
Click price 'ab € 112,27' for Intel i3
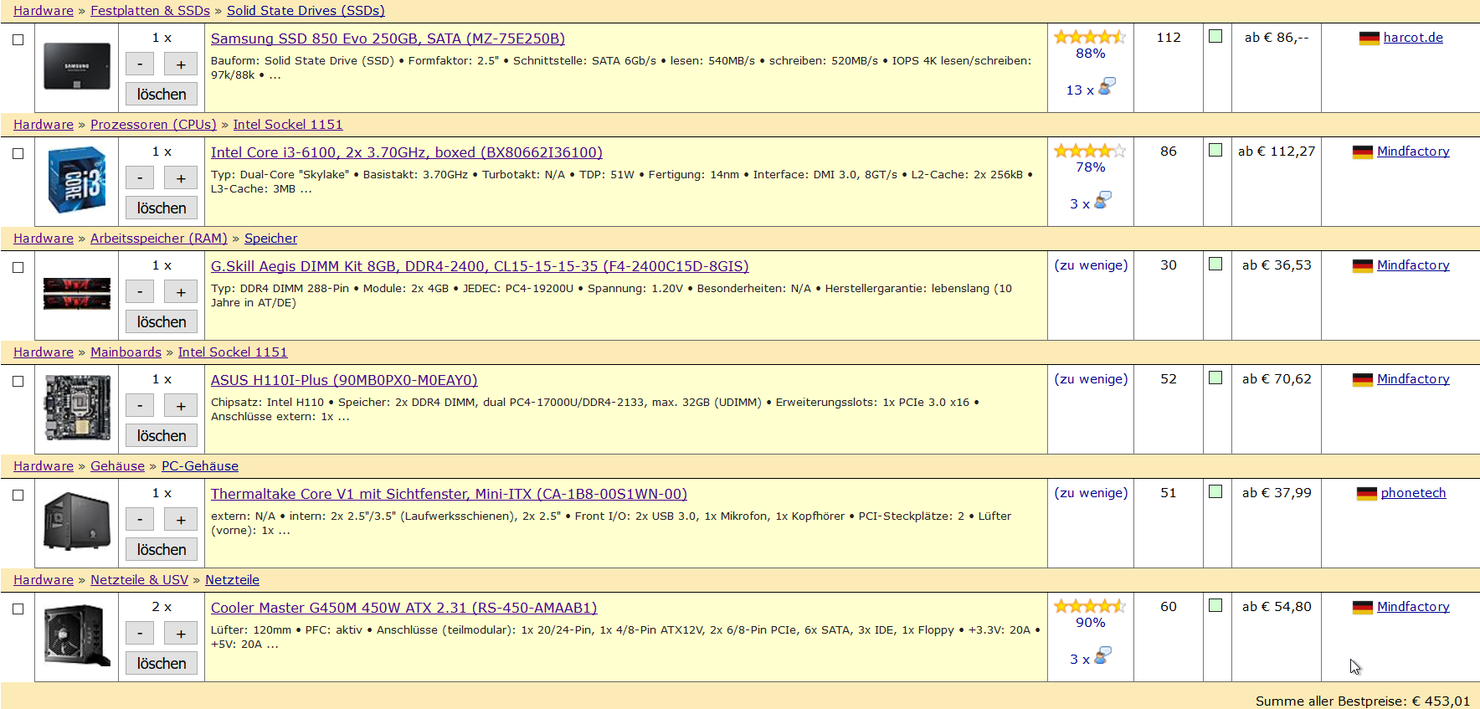click(1277, 152)
